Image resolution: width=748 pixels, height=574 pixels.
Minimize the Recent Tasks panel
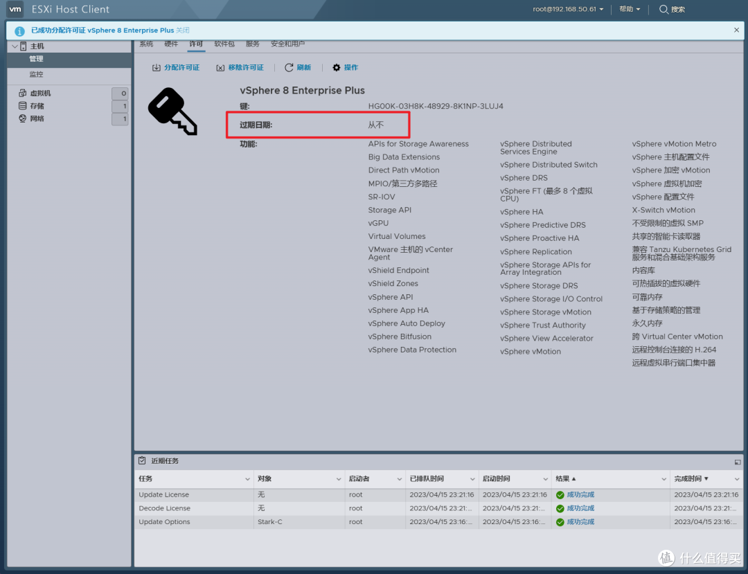[x=738, y=462]
